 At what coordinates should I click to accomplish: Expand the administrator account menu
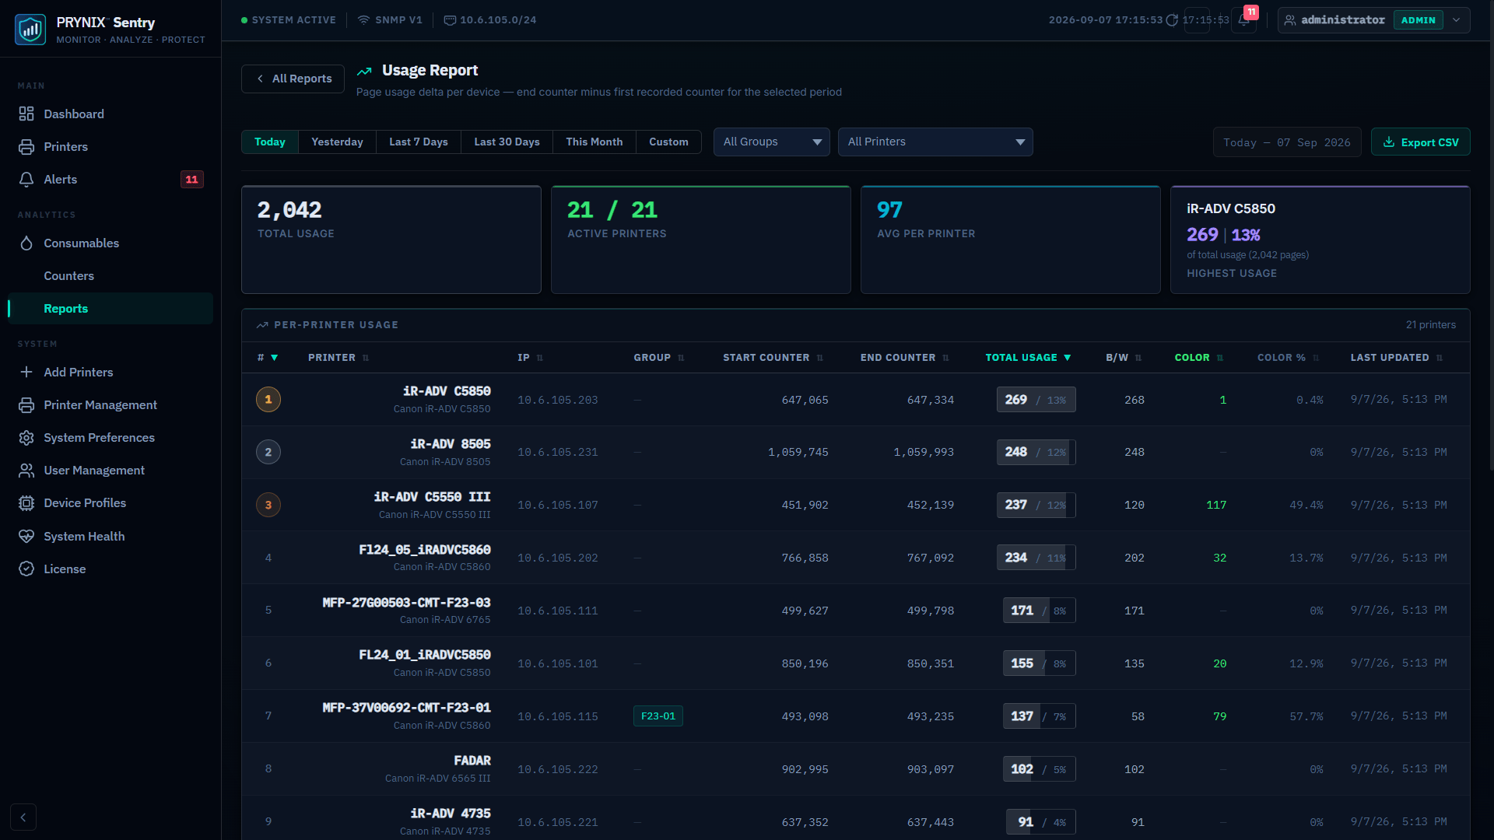(1374, 20)
